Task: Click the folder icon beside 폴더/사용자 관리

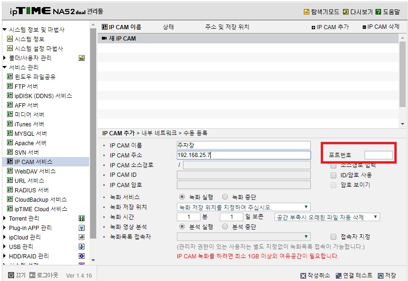Action: [x=82, y=58]
